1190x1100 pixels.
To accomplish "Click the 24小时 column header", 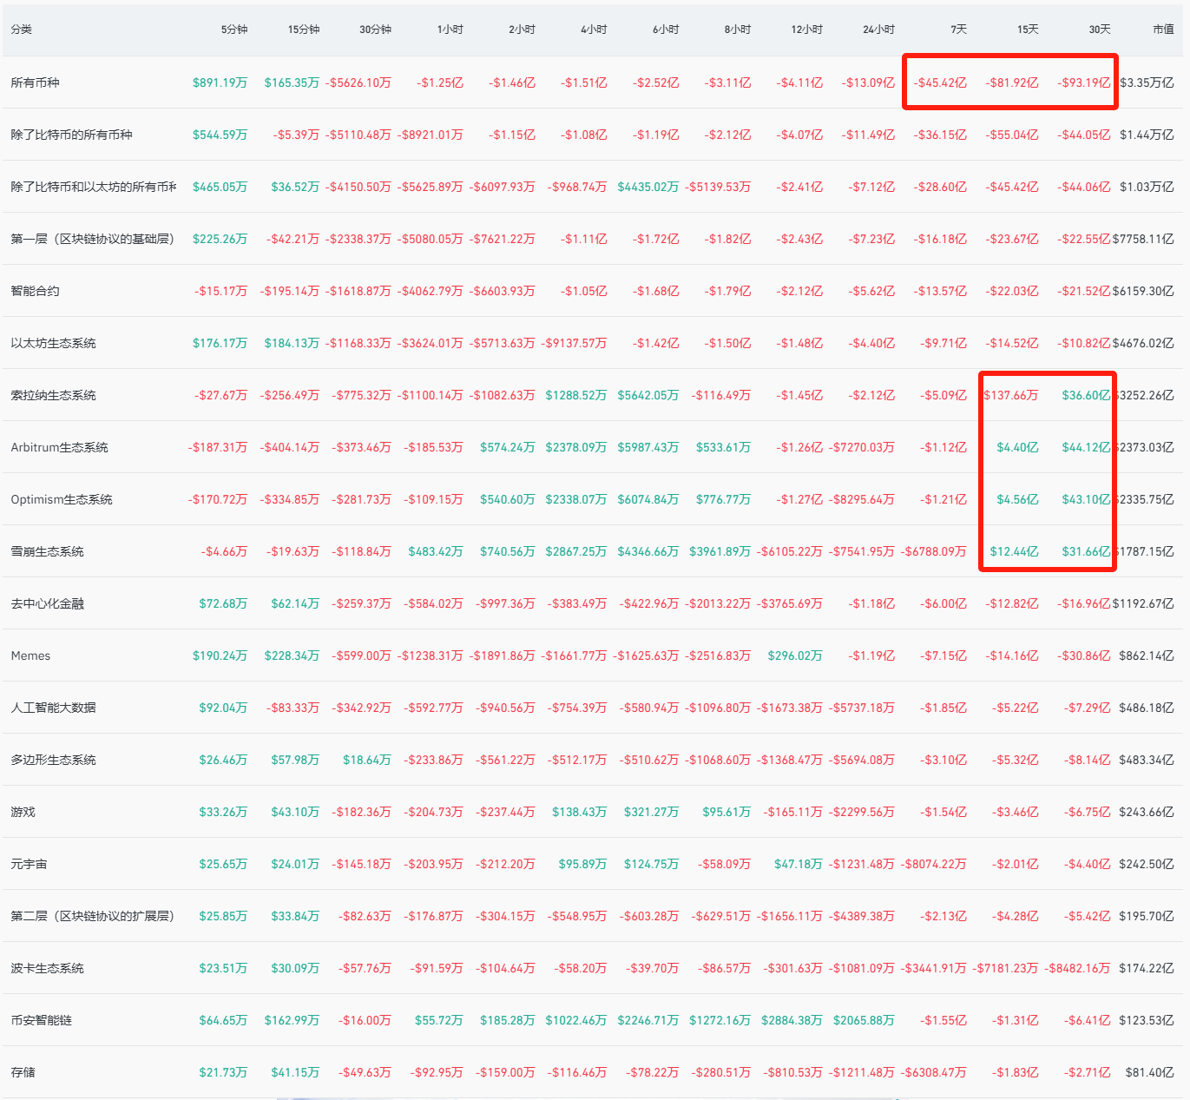I will click(x=878, y=30).
